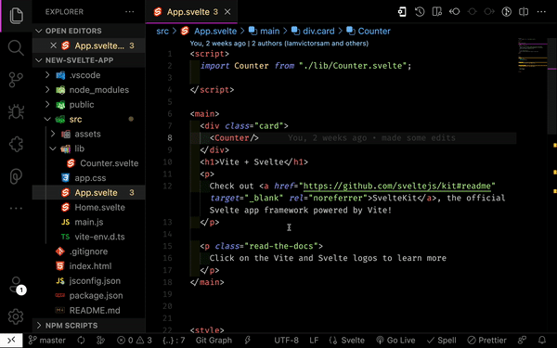The height and width of the screenshot is (348, 557).
Task: Open Git Graph from status bar
Action: pos(214,341)
